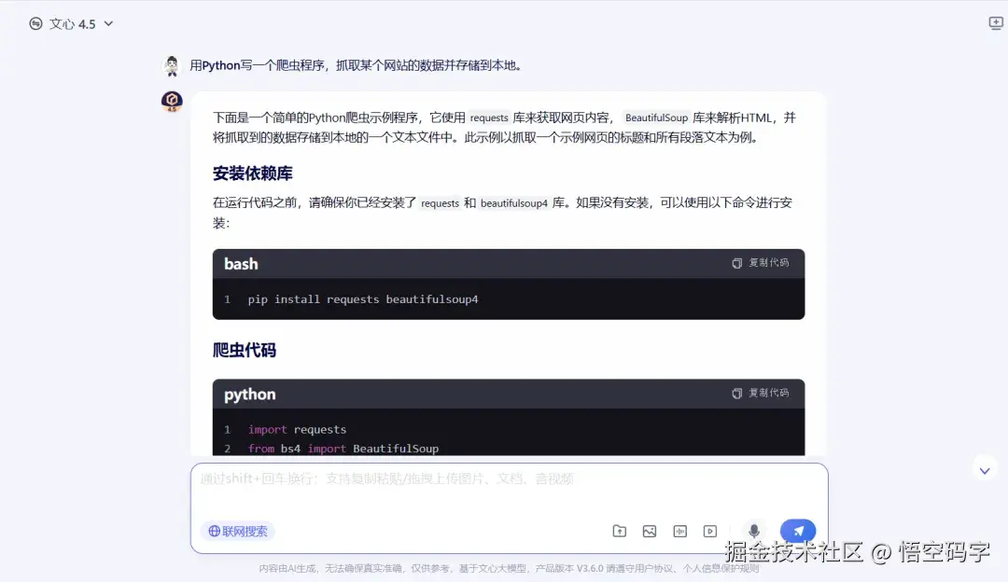Activate the microphone voice input icon
1008x582 pixels.
[x=753, y=530]
